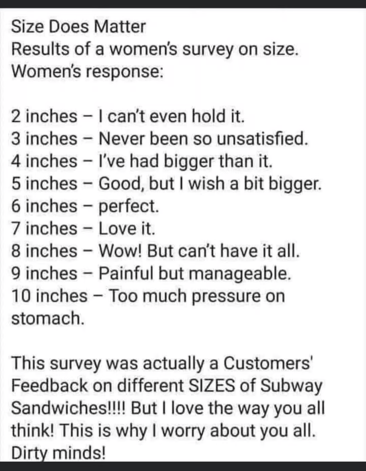Click the "Good, but I wish" line
366x471 pixels.
click(166, 184)
